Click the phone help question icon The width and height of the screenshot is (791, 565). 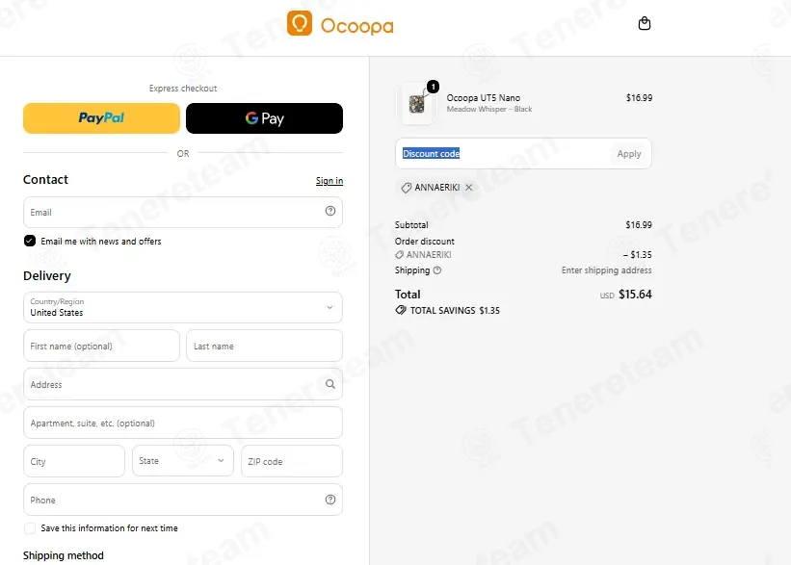coord(330,500)
